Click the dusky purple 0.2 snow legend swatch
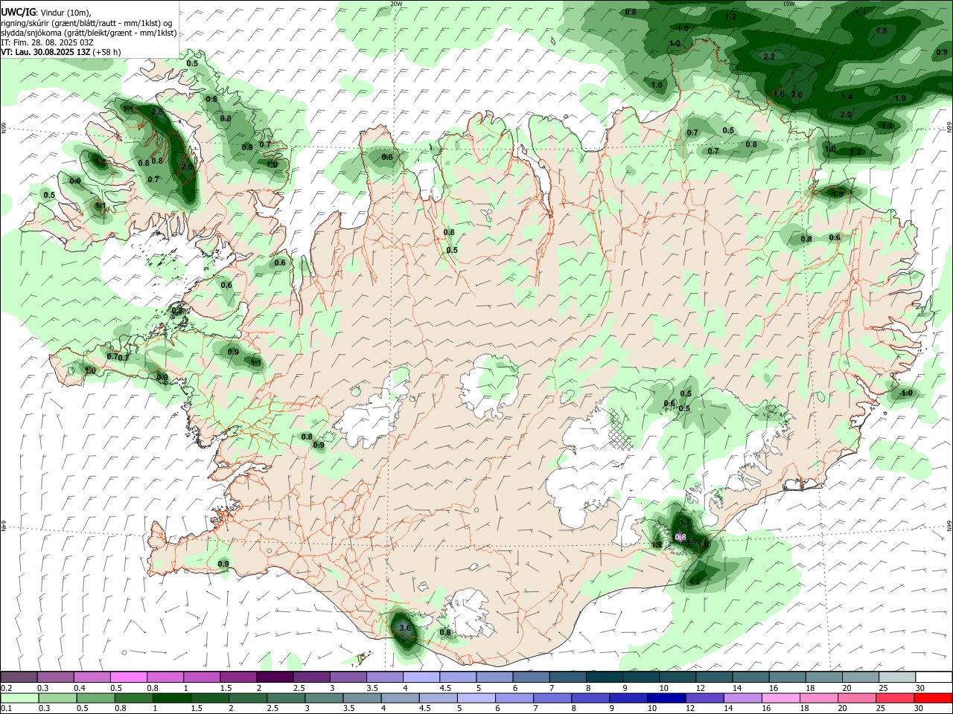 pyautogui.click(x=19, y=678)
